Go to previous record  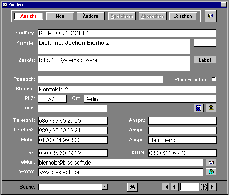click(175, 187)
